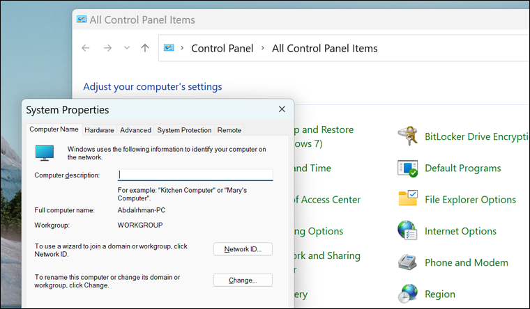Image resolution: width=530 pixels, height=309 pixels.
Task: Go back with the back arrow
Action: [86, 48]
